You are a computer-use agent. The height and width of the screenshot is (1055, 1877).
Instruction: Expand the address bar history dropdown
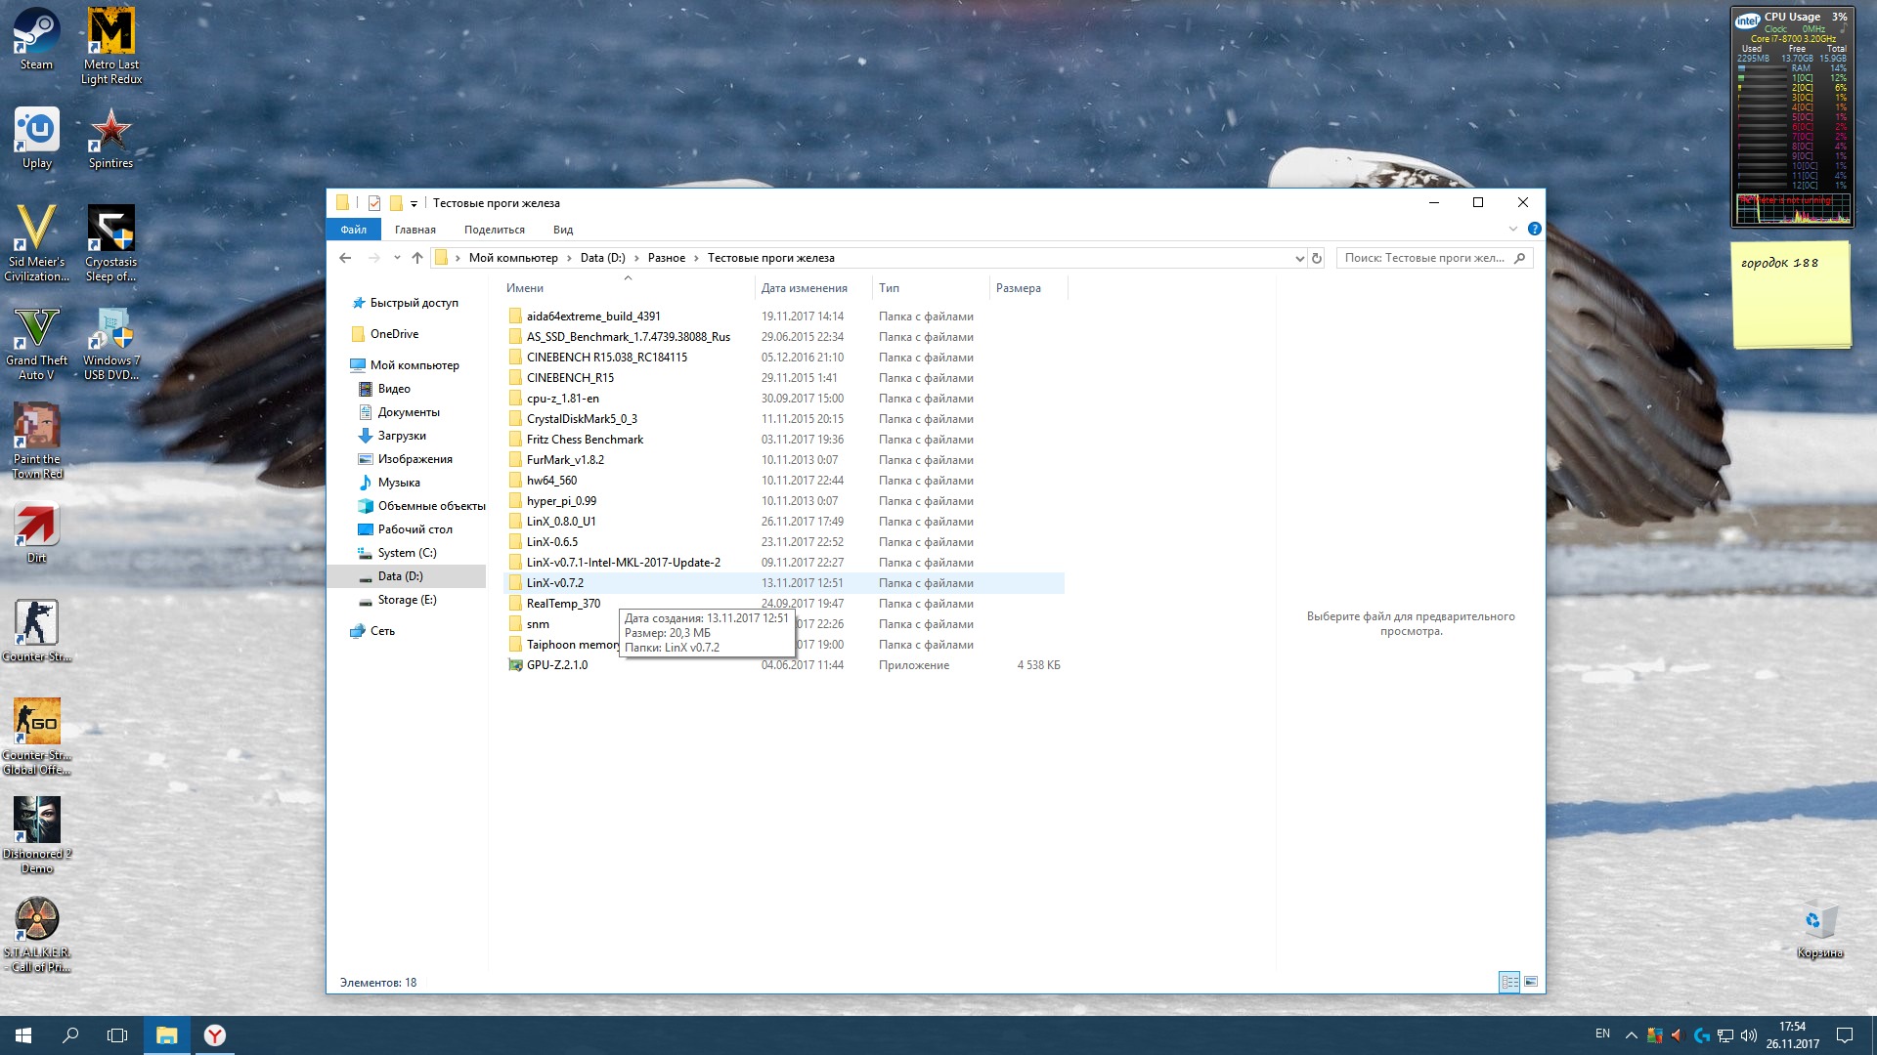point(1299,258)
